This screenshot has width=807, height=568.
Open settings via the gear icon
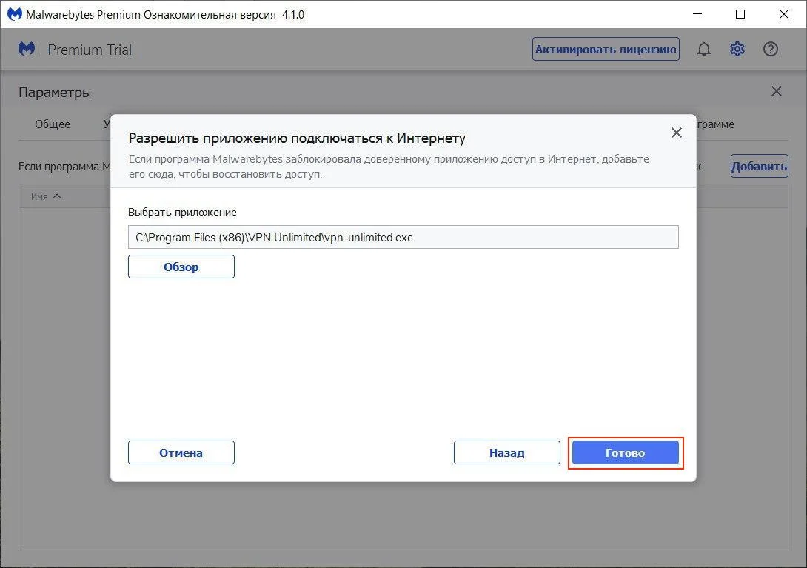(737, 50)
